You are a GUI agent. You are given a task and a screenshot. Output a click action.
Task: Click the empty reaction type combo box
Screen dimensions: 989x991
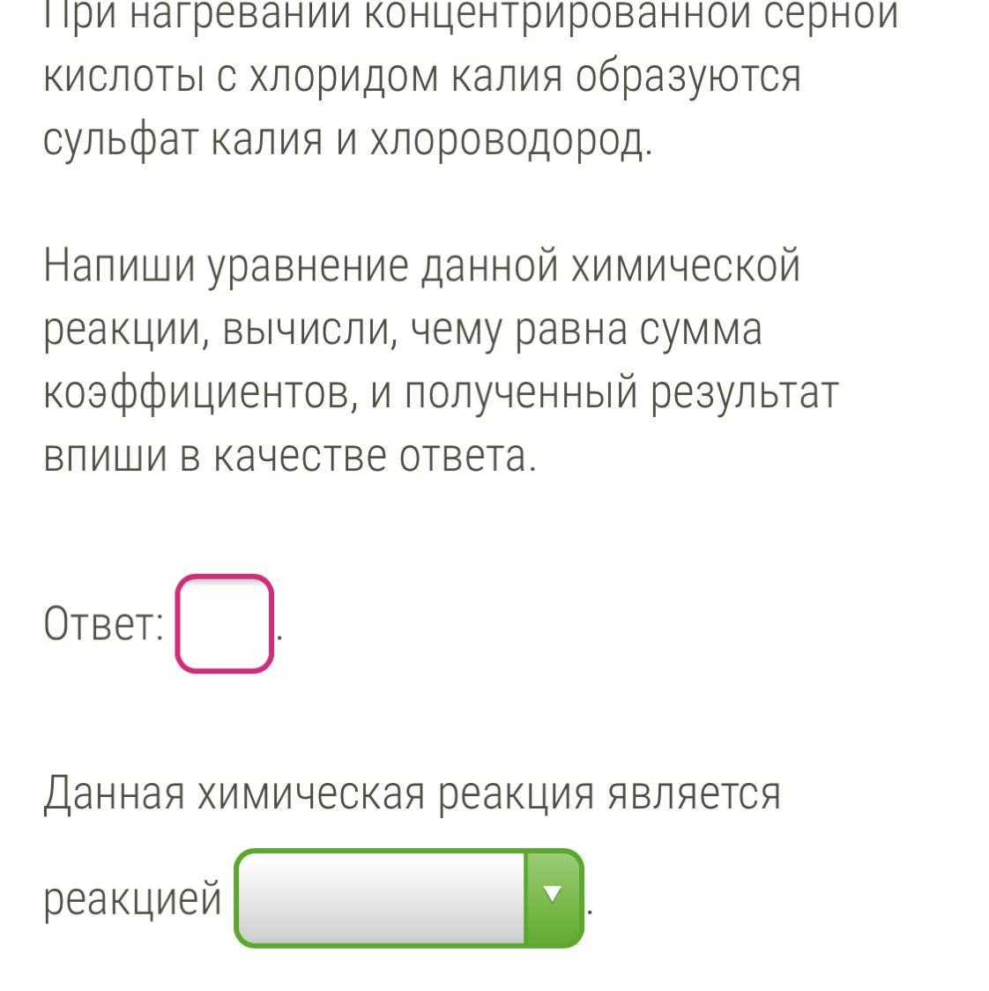(381, 898)
